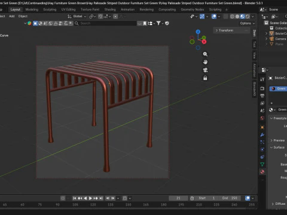Open the shading options dropdown arrow
This screenshot has width=287, height=215.
click(x=253, y=17)
